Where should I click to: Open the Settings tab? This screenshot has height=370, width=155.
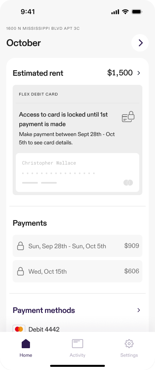[x=129, y=348]
